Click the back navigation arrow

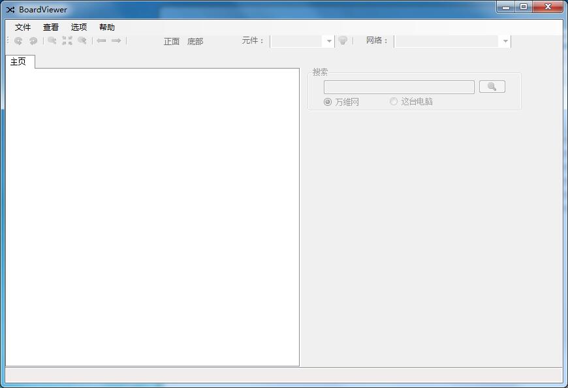coord(102,40)
